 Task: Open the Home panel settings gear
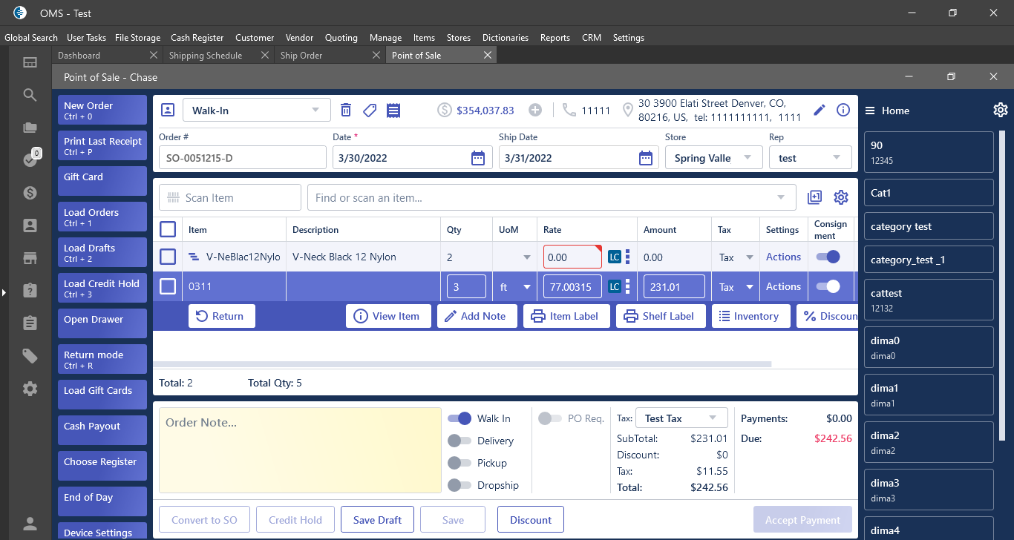tap(1000, 111)
